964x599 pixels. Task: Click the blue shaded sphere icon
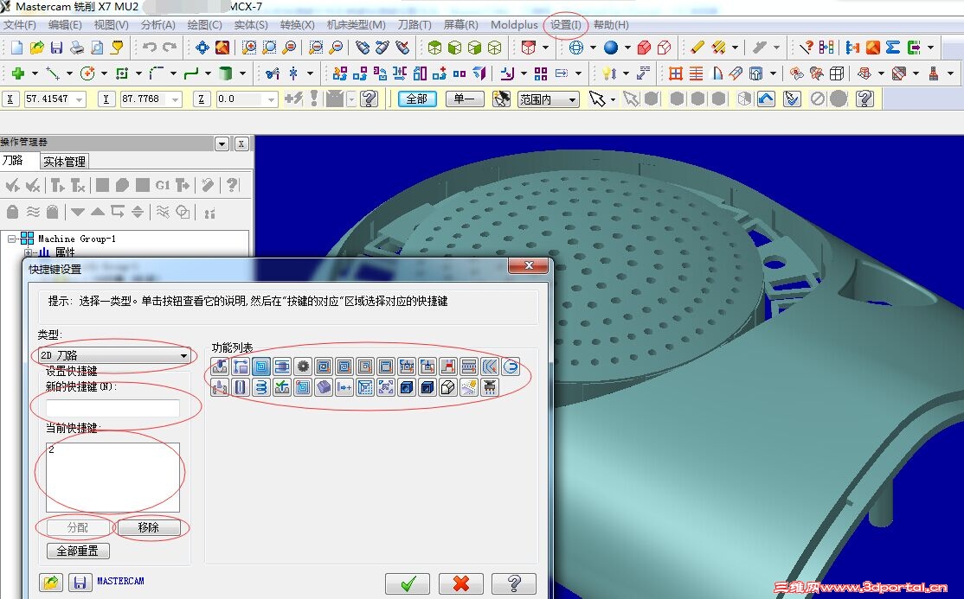click(610, 48)
